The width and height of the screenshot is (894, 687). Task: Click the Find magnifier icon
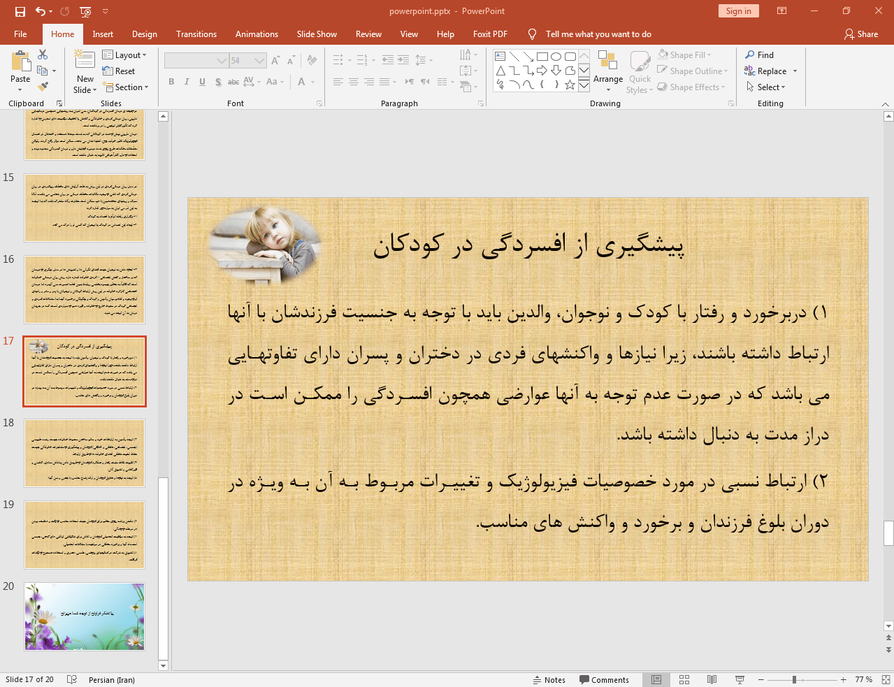pyautogui.click(x=750, y=55)
